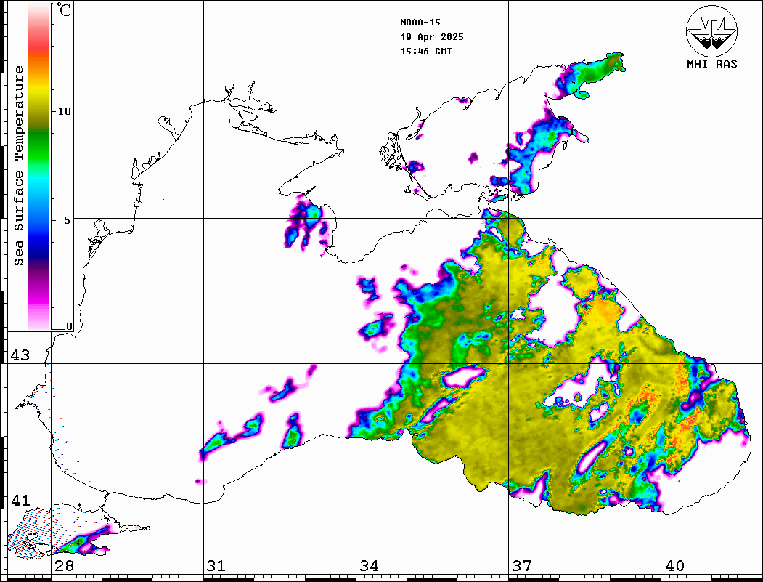Click the time '15:46 GMT'
The height and width of the screenshot is (582, 763).
click(425, 52)
